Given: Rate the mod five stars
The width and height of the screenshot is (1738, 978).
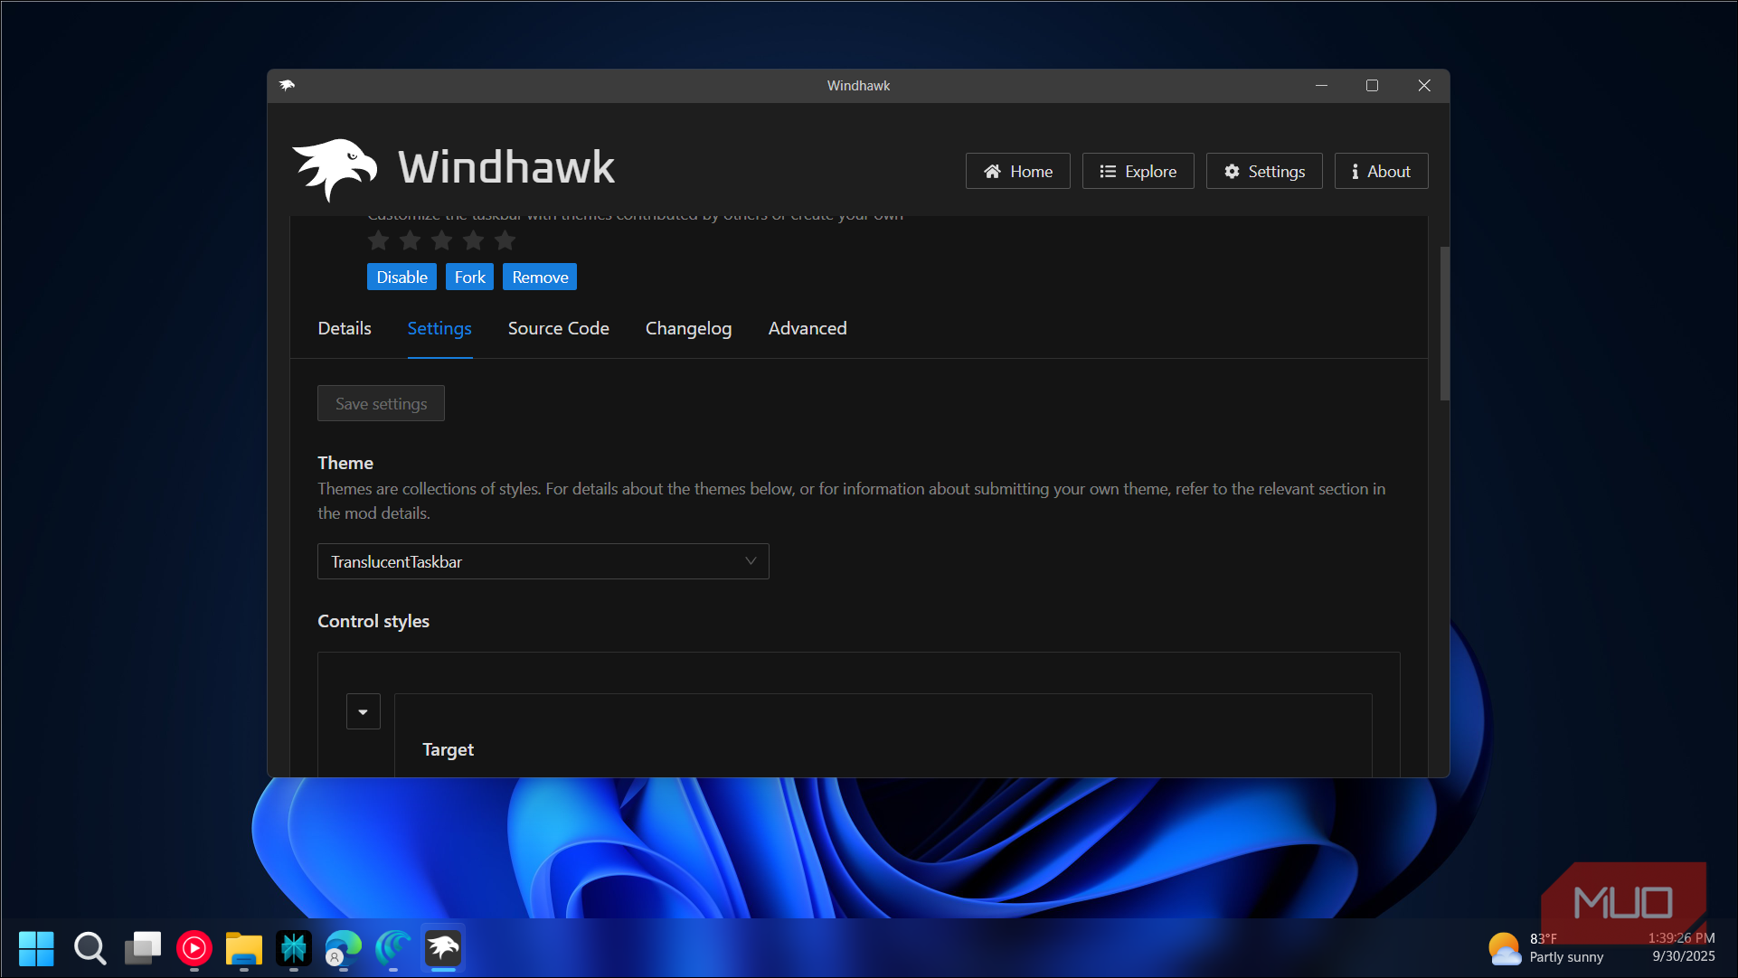Looking at the screenshot, I should coord(505,240).
